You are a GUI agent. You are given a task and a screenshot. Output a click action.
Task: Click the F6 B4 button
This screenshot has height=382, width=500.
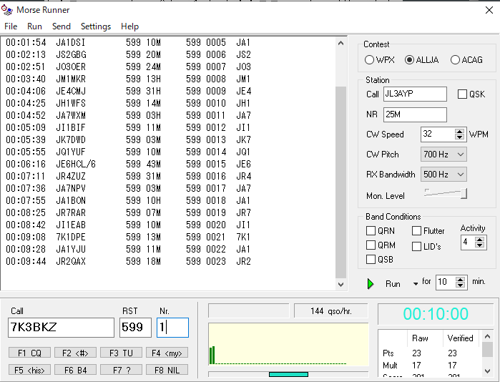(x=75, y=371)
